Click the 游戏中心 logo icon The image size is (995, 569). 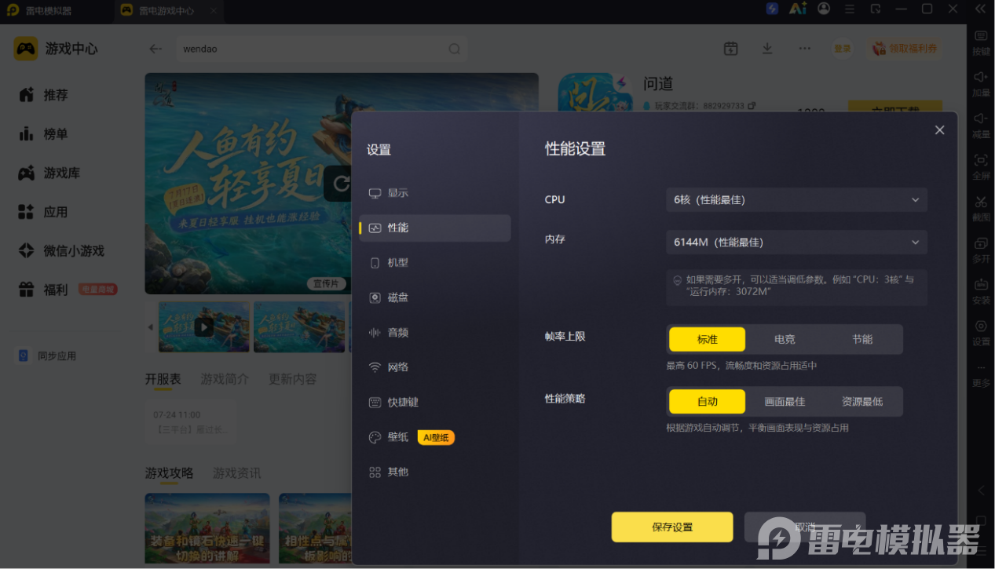point(26,49)
